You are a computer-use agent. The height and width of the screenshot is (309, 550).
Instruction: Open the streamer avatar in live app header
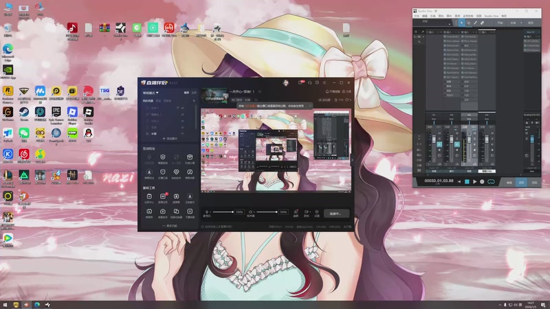click(x=286, y=82)
